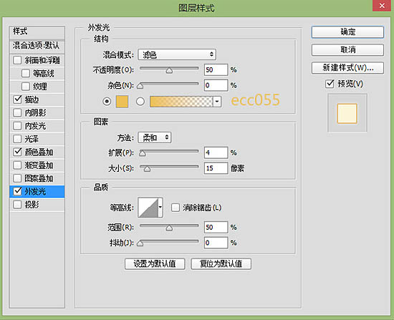Screen dimensions: 394x320
Task: Enable the 图案叠加 checkbox
Action: point(17,178)
